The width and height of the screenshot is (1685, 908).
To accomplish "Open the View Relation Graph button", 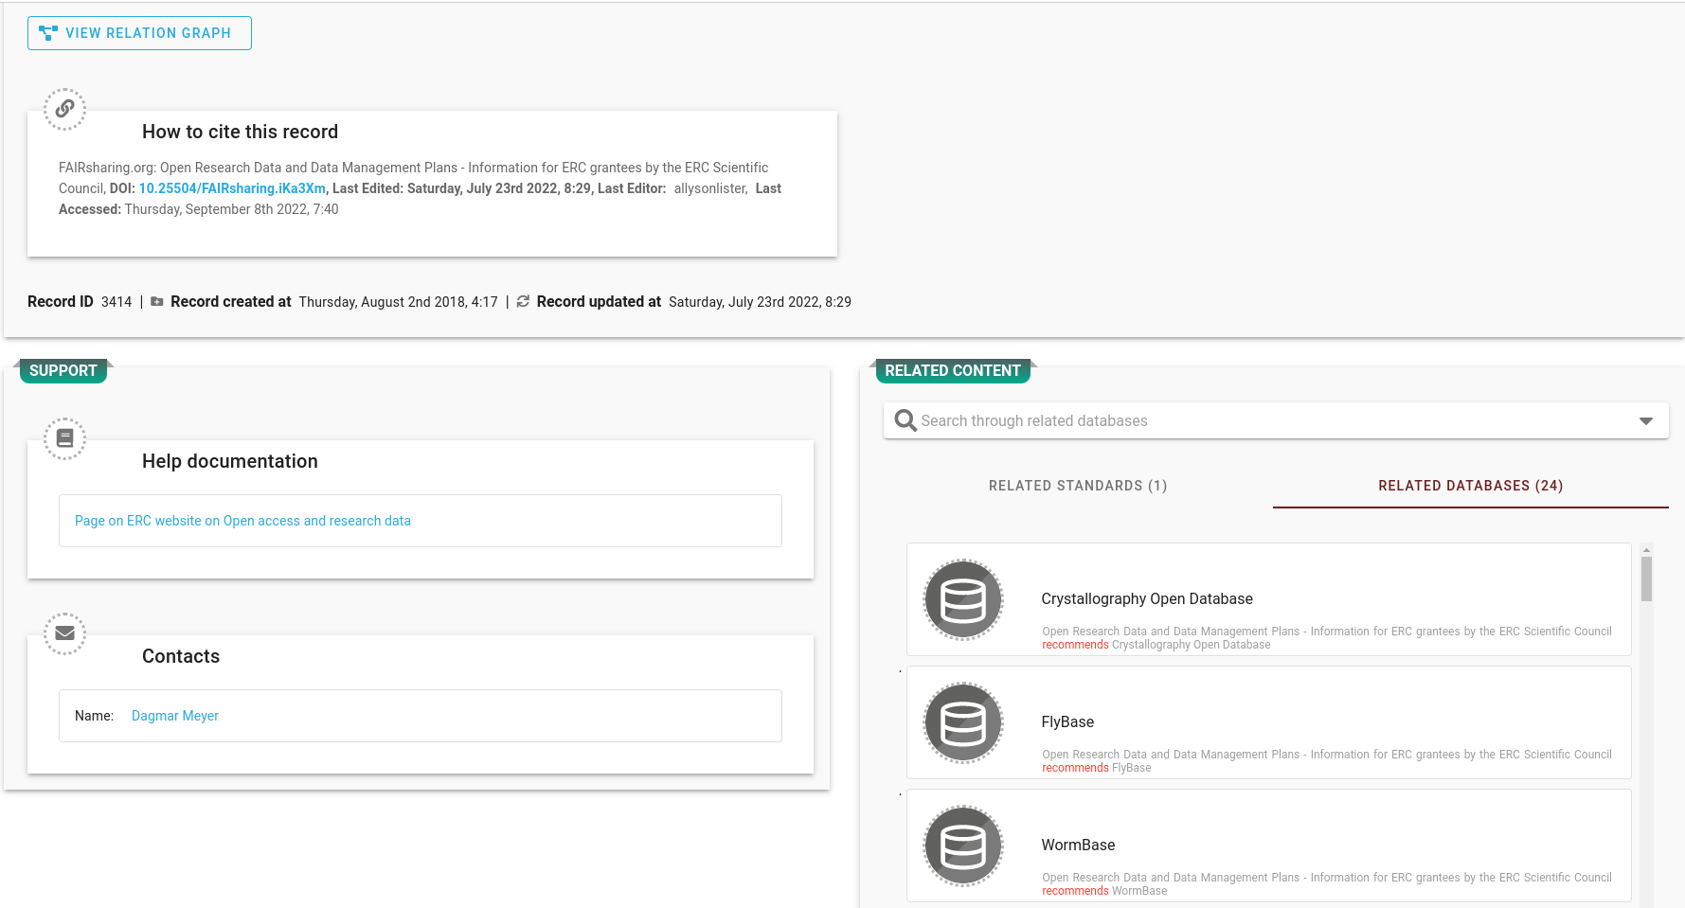I will click(139, 33).
